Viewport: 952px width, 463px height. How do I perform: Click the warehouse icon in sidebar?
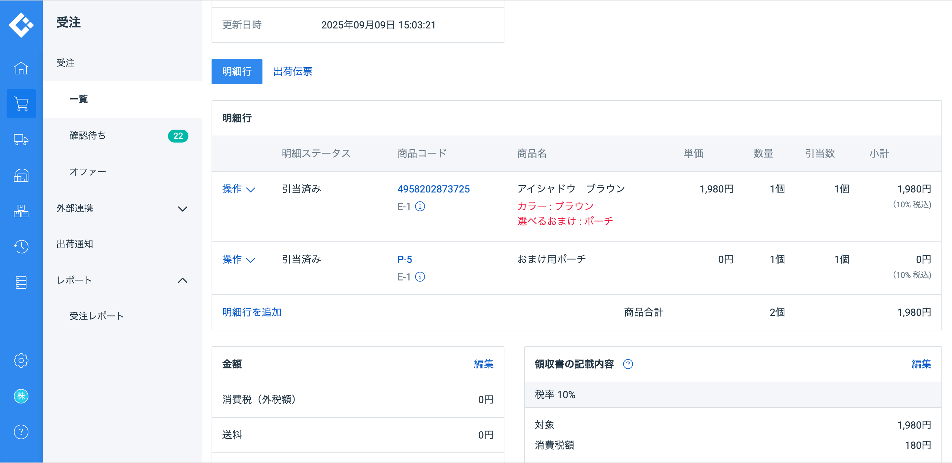(21, 175)
